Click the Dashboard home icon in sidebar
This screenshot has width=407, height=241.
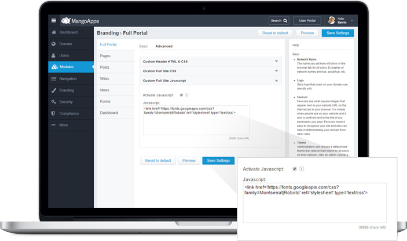(54, 32)
